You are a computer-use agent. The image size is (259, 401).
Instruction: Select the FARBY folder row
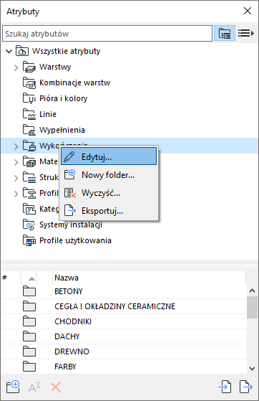[124, 367]
